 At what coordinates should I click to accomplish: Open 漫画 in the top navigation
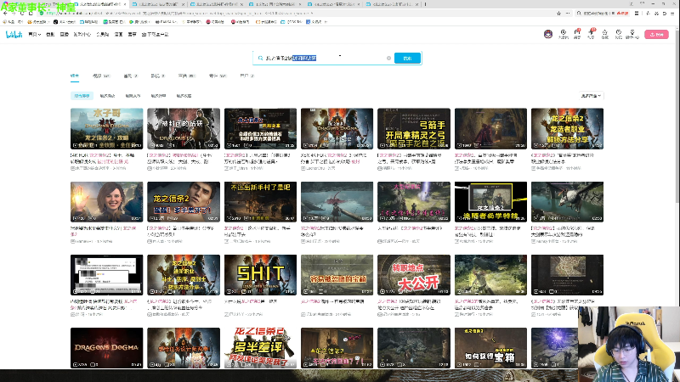click(x=118, y=34)
